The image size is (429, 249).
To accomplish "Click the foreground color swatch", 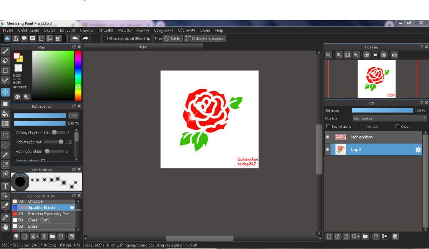I will click(x=17, y=56).
